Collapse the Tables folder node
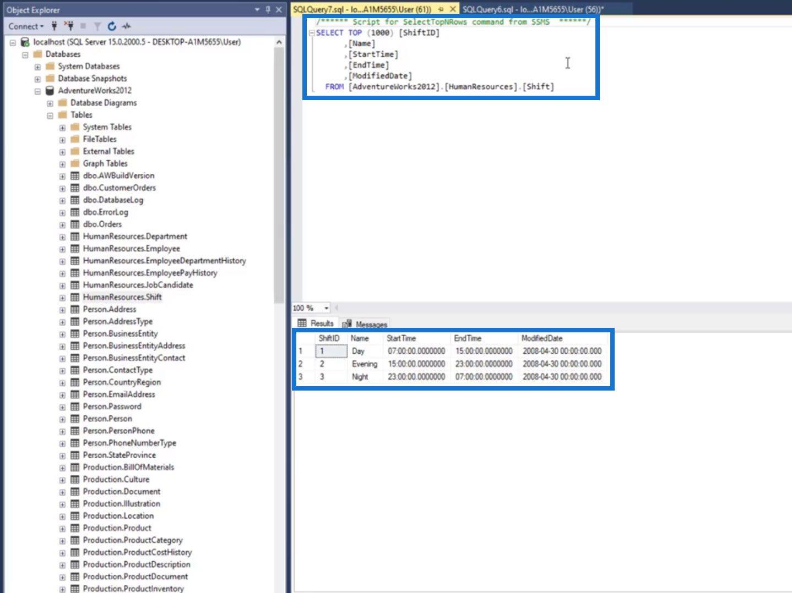 point(50,116)
